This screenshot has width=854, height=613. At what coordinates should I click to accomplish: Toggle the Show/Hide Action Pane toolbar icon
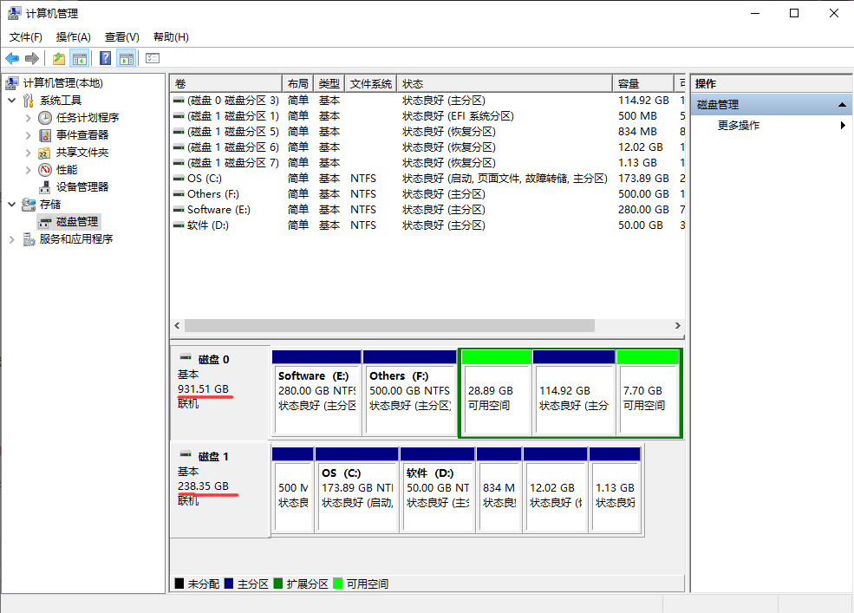point(127,58)
